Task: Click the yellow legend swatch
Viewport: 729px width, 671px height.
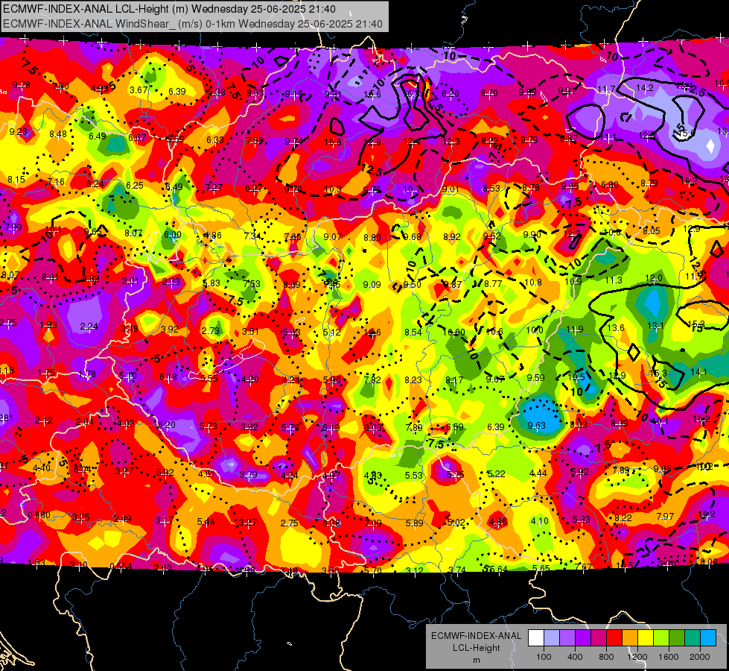Action: pyautogui.click(x=646, y=638)
